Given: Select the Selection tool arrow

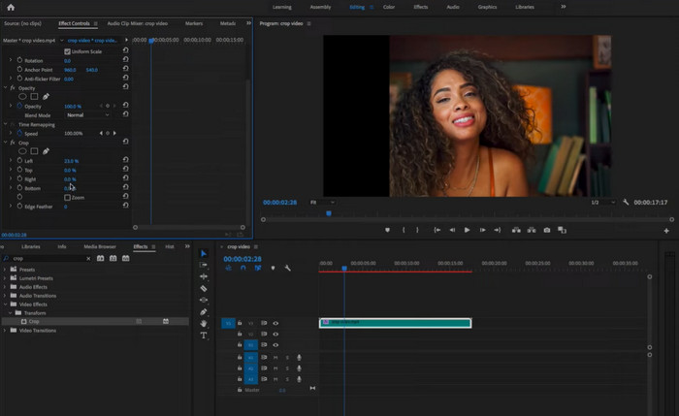Looking at the screenshot, I should [204, 253].
